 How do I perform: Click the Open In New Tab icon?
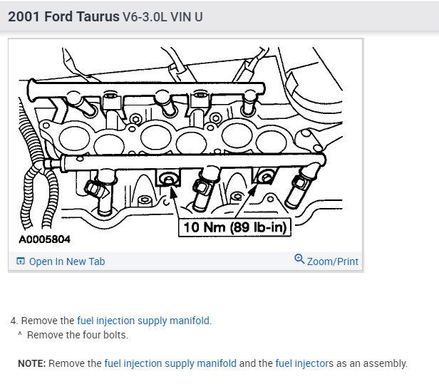(x=20, y=261)
